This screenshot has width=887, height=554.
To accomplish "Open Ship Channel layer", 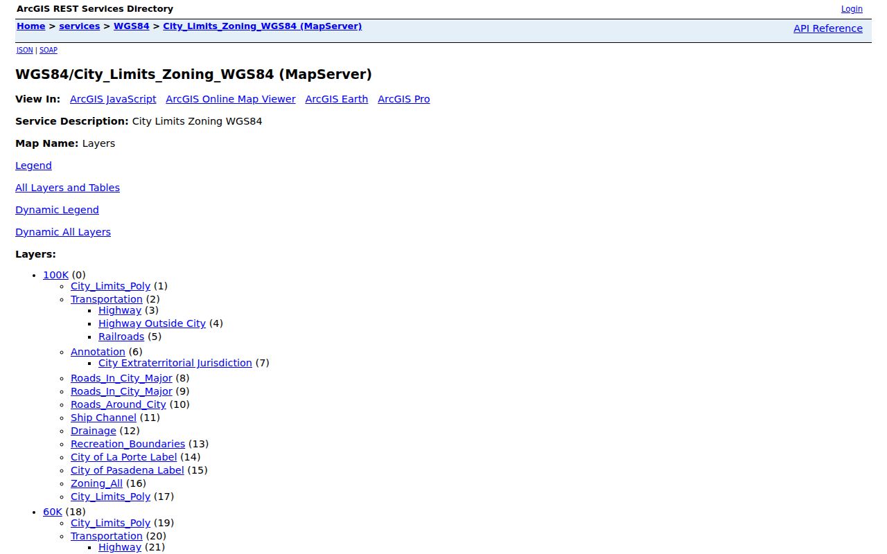I will [103, 418].
